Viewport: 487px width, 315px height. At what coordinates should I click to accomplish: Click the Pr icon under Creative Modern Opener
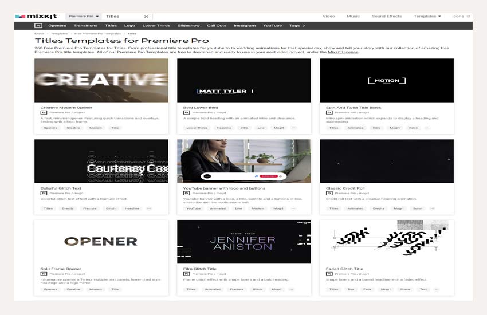43,113
